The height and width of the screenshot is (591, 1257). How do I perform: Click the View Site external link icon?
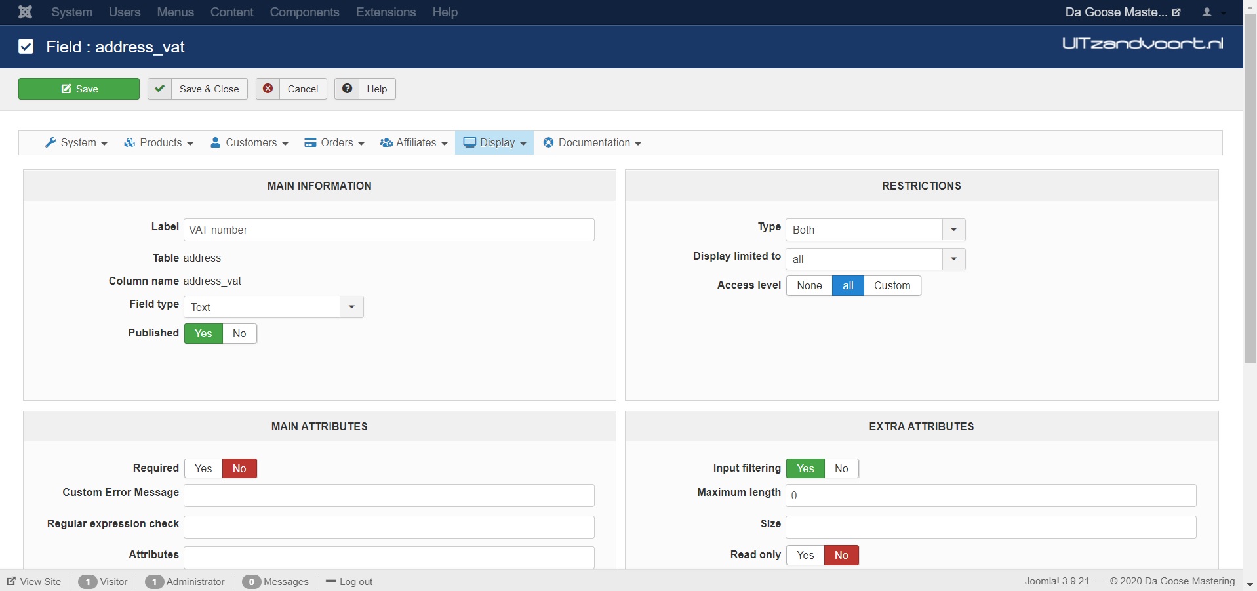coord(11,581)
